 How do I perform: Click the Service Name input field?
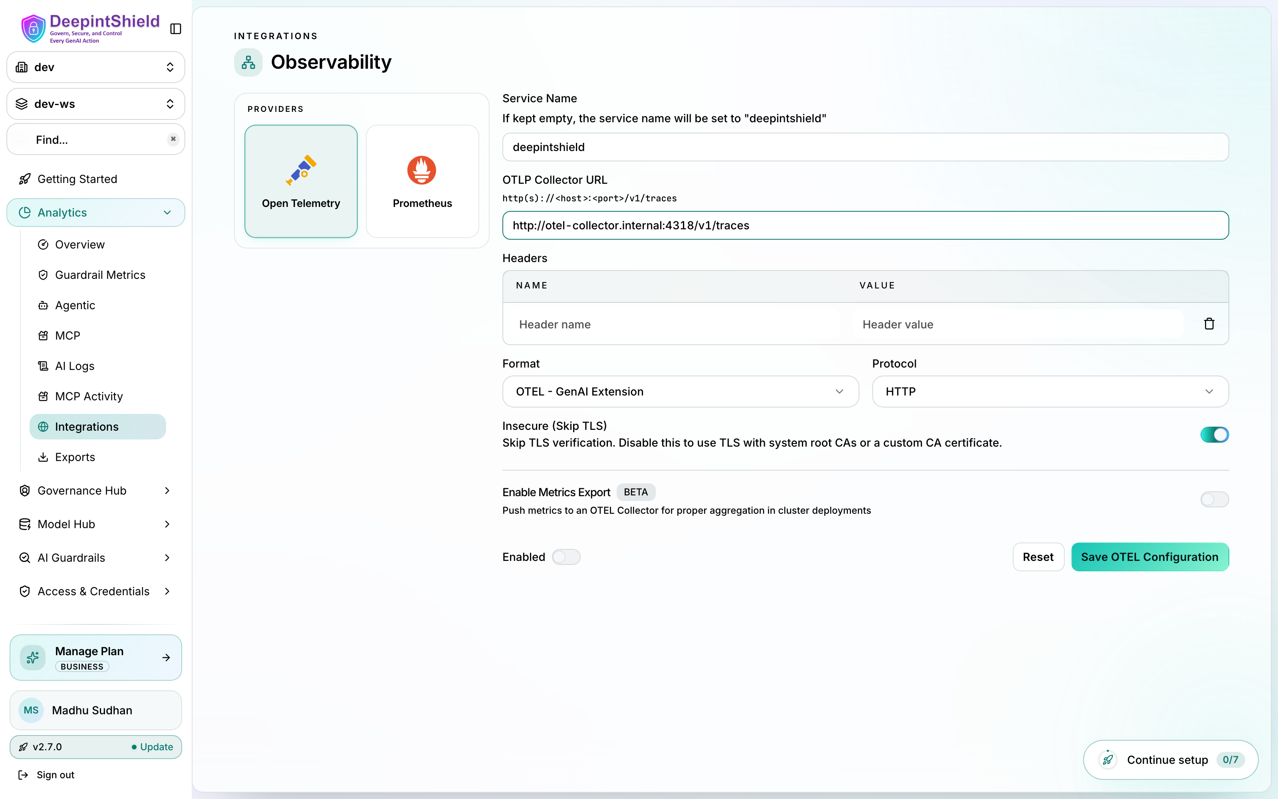[x=865, y=147]
